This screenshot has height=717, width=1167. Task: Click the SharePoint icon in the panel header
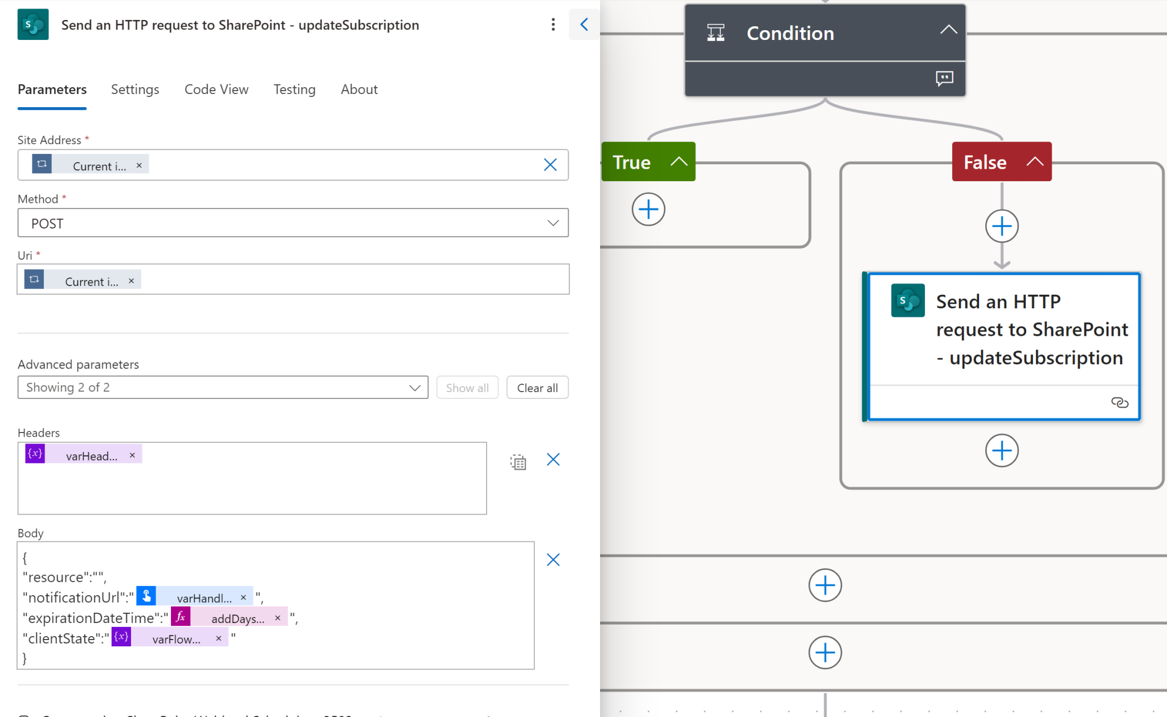(33, 25)
